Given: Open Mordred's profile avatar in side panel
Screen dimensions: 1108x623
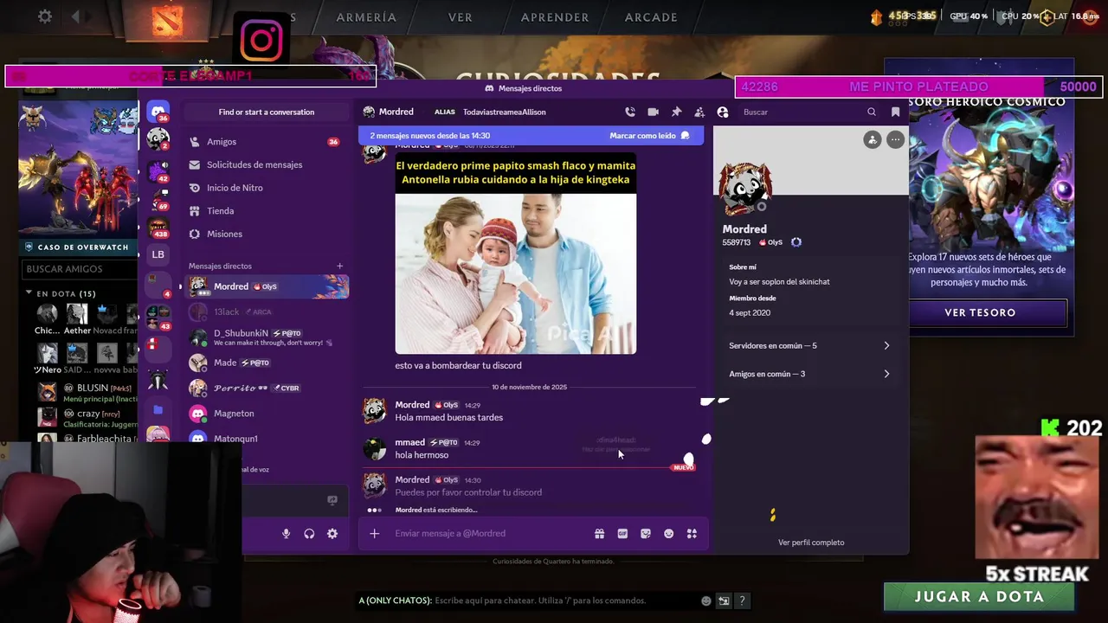Looking at the screenshot, I should tap(745, 189).
